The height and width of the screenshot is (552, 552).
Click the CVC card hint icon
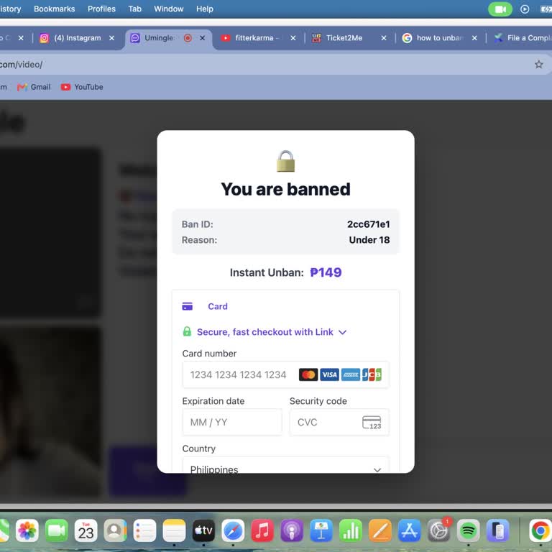(x=372, y=422)
